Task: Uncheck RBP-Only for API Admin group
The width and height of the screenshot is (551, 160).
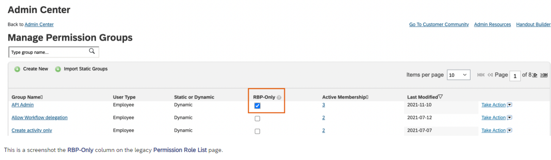Action: (x=257, y=106)
